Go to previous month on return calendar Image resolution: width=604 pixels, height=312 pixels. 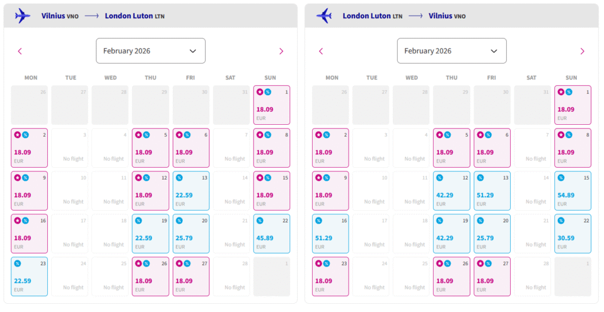321,51
